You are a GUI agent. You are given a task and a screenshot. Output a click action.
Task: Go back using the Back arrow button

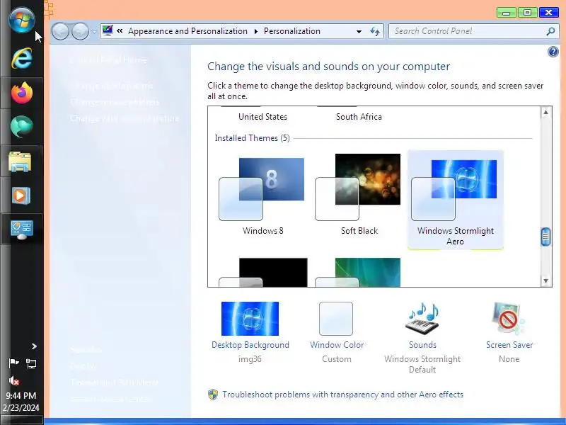coord(60,31)
